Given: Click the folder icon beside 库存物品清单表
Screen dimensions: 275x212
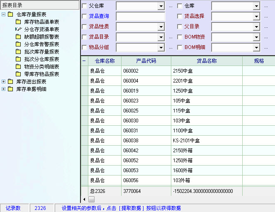Looking at the screenshot, I should 18,22.
